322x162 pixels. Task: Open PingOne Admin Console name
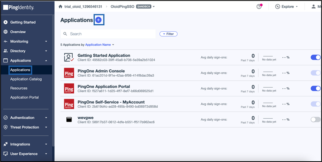pos(101,71)
